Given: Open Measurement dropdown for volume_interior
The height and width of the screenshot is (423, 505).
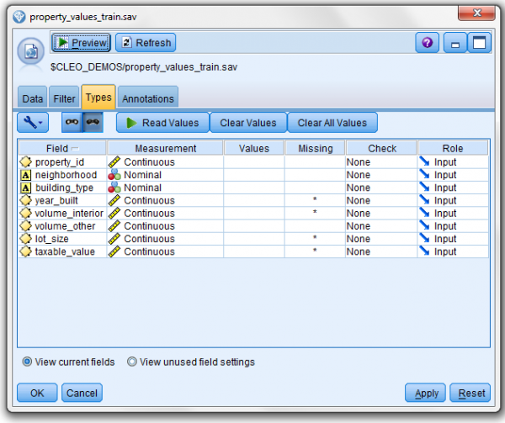Looking at the screenshot, I should [165, 214].
